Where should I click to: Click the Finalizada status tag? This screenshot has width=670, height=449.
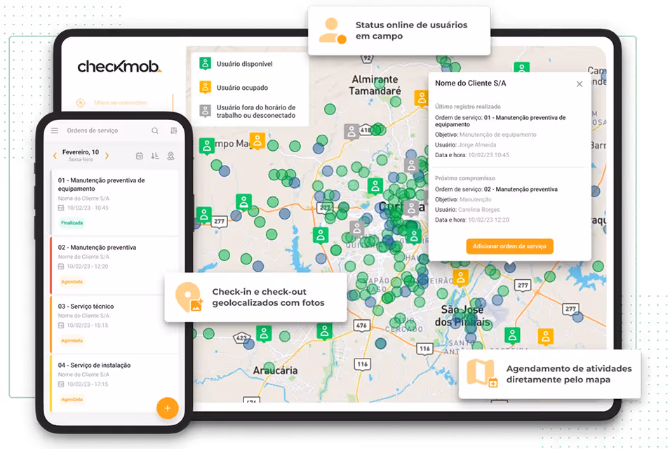click(x=72, y=222)
